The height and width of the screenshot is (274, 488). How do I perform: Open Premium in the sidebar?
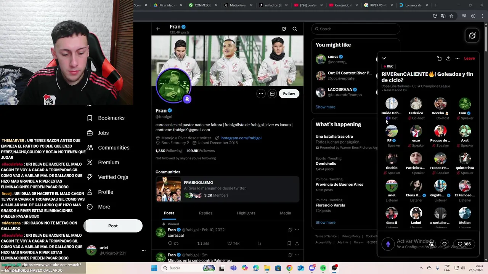pos(103,162)
